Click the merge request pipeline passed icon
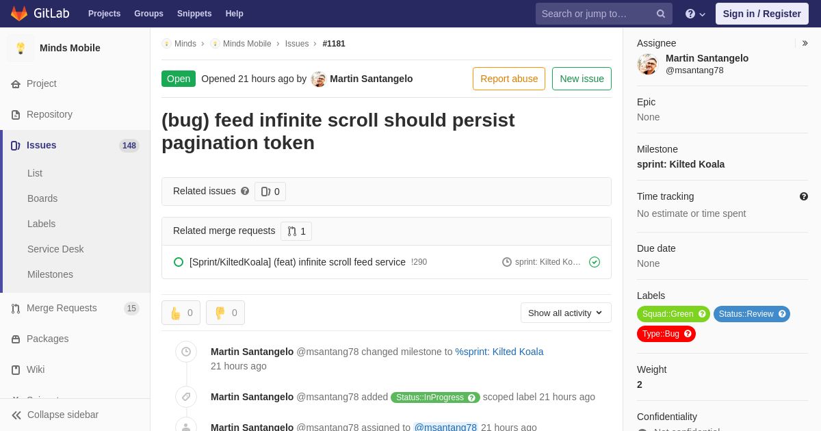This screenshot has height=431, width=821. click(595, 262)
